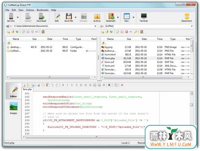Toggle bold in the editor toolbar
Image resolution: width=200 pixels, height=151 pixels.
pyautogui.click(x=63, y=85)
